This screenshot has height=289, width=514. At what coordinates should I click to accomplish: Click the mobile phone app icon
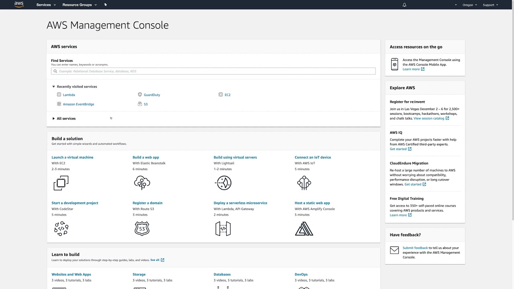(395, 64)
